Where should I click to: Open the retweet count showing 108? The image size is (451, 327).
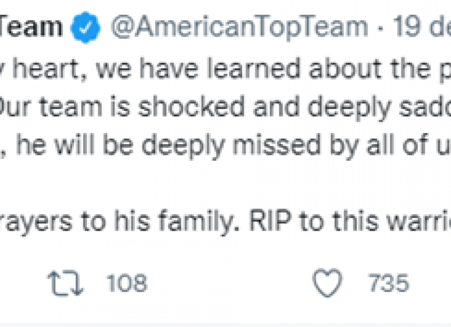(127, 283)
